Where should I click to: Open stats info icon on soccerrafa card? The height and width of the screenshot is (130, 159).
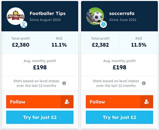(x=144, y=83)
